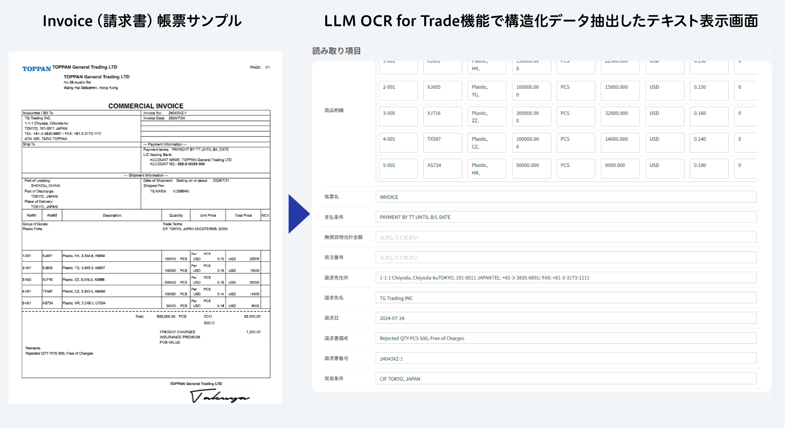Image resolution: width=785 pixels, height=428 pixels.
Task: Click the 0.150 unit price cell in row 2-001
Action: point(709,90)
